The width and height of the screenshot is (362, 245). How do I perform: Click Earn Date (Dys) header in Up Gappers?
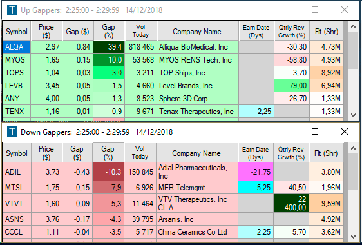pyautogui.click(x=256, y=31)
